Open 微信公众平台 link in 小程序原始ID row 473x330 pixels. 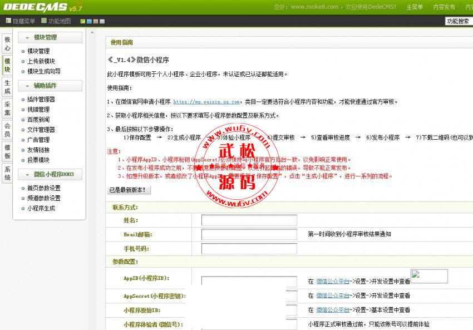[x=333, y=310]
